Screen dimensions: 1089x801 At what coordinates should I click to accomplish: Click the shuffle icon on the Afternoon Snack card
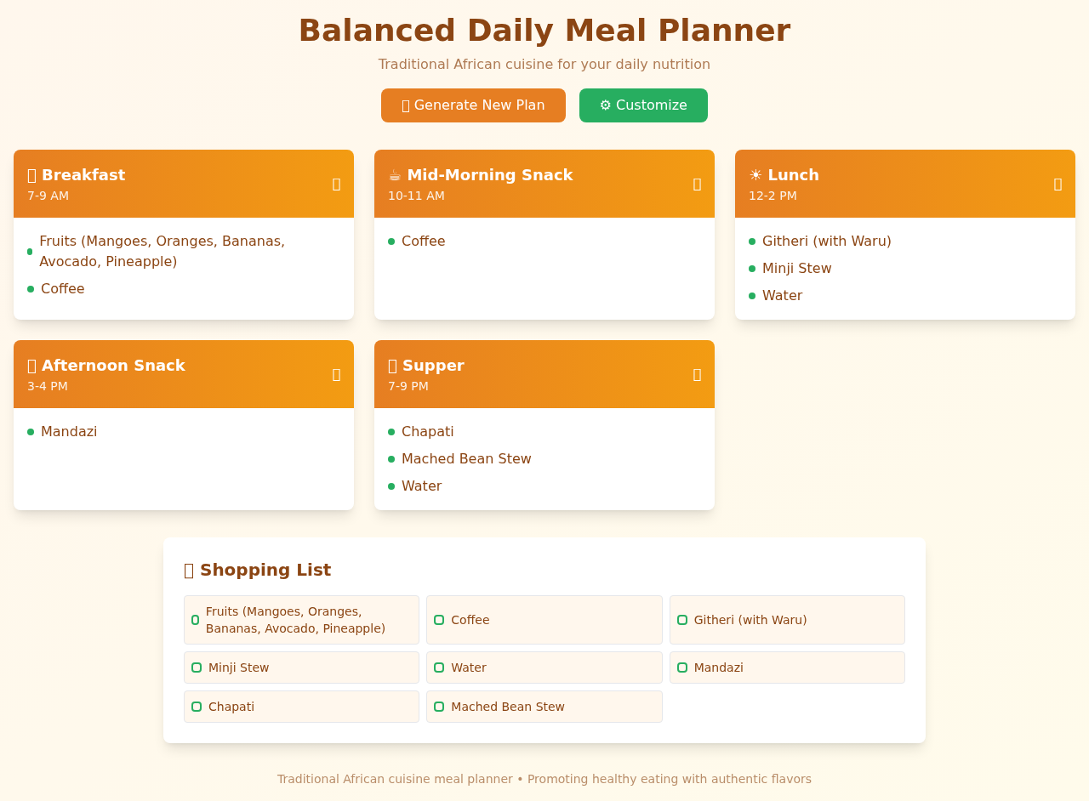pyautogui.click(x=336, y=374)
